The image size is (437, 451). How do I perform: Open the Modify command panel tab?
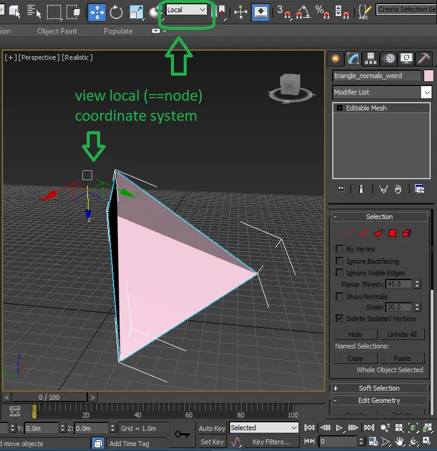pos(353,59)
